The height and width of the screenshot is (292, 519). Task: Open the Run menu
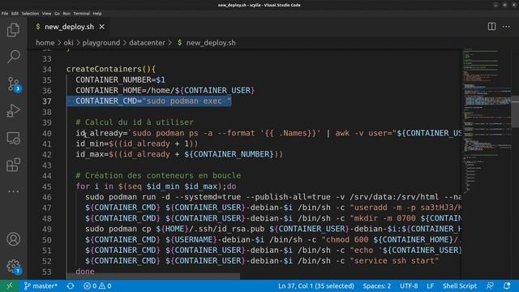coord(66,14)
